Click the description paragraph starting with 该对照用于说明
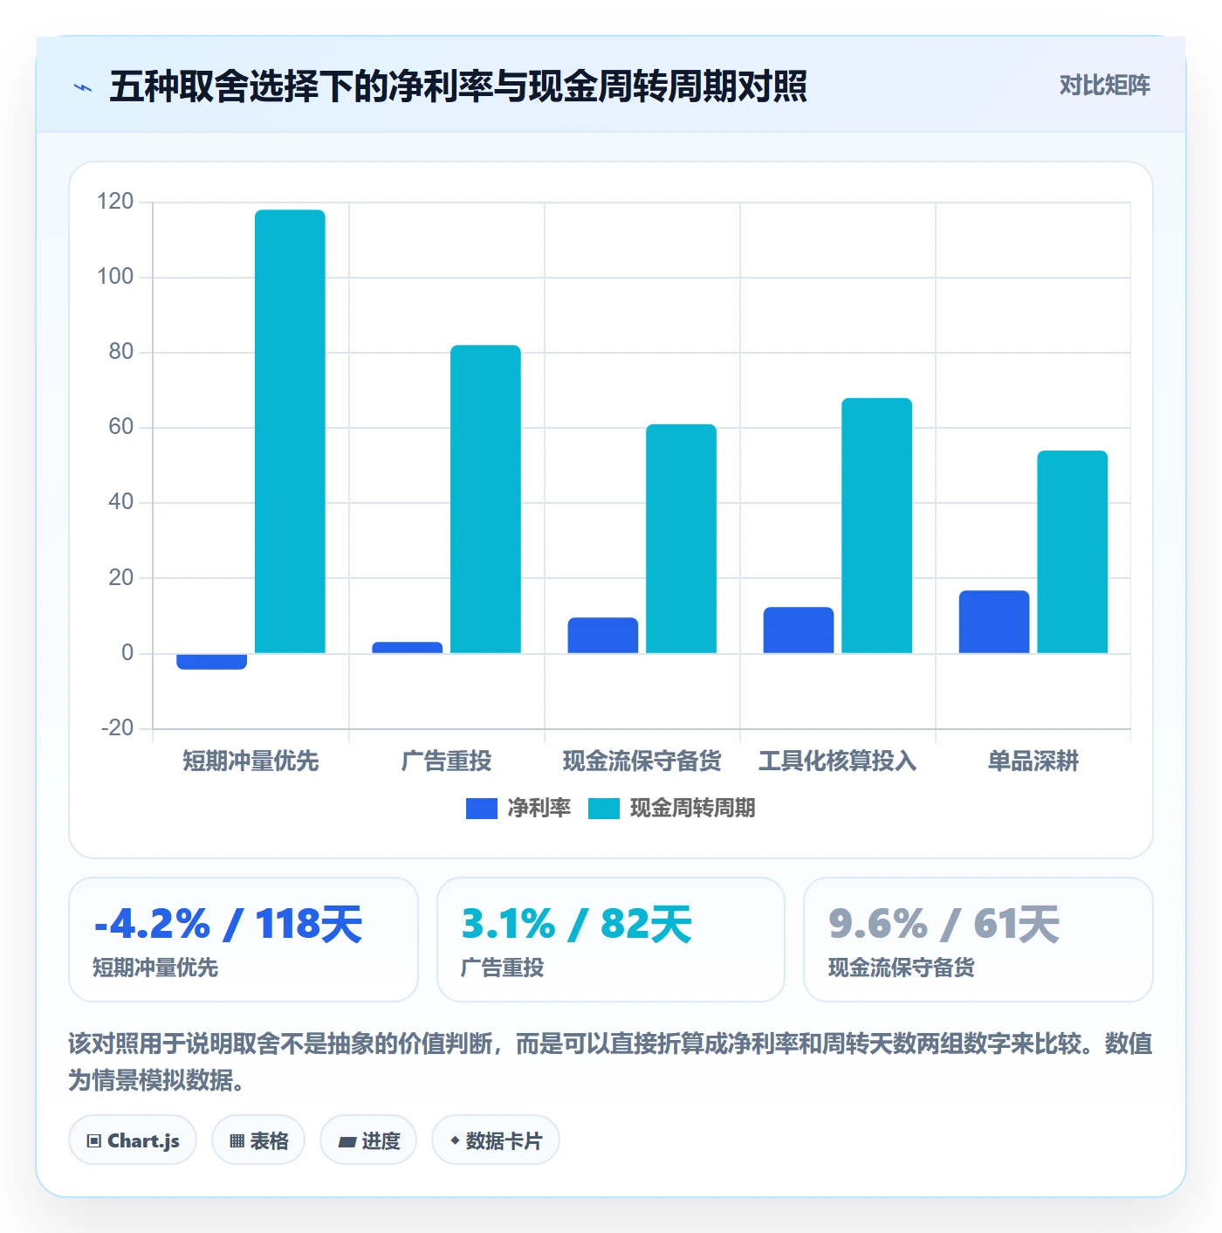 pos(611,1062)
